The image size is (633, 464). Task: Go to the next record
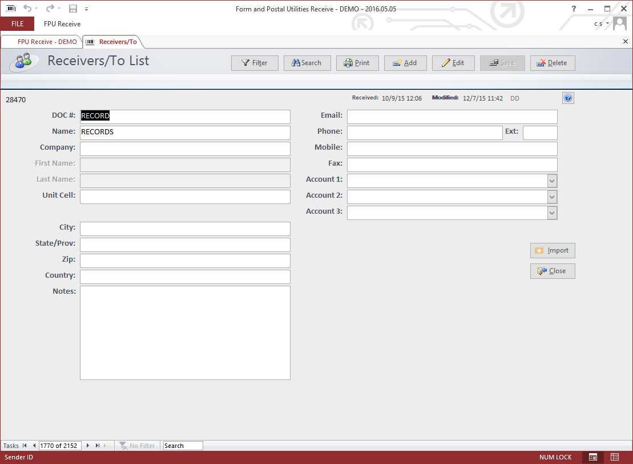point(87,446)
